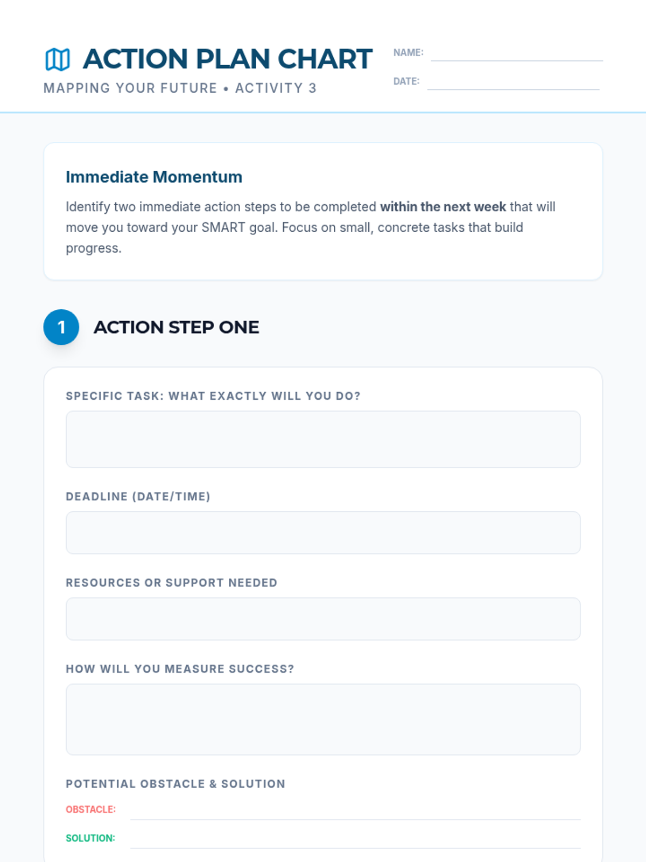Click the blue number 1 step badge
Viewport: 646px width, 862px height.
pyautogui.click(x=61, y=327)
